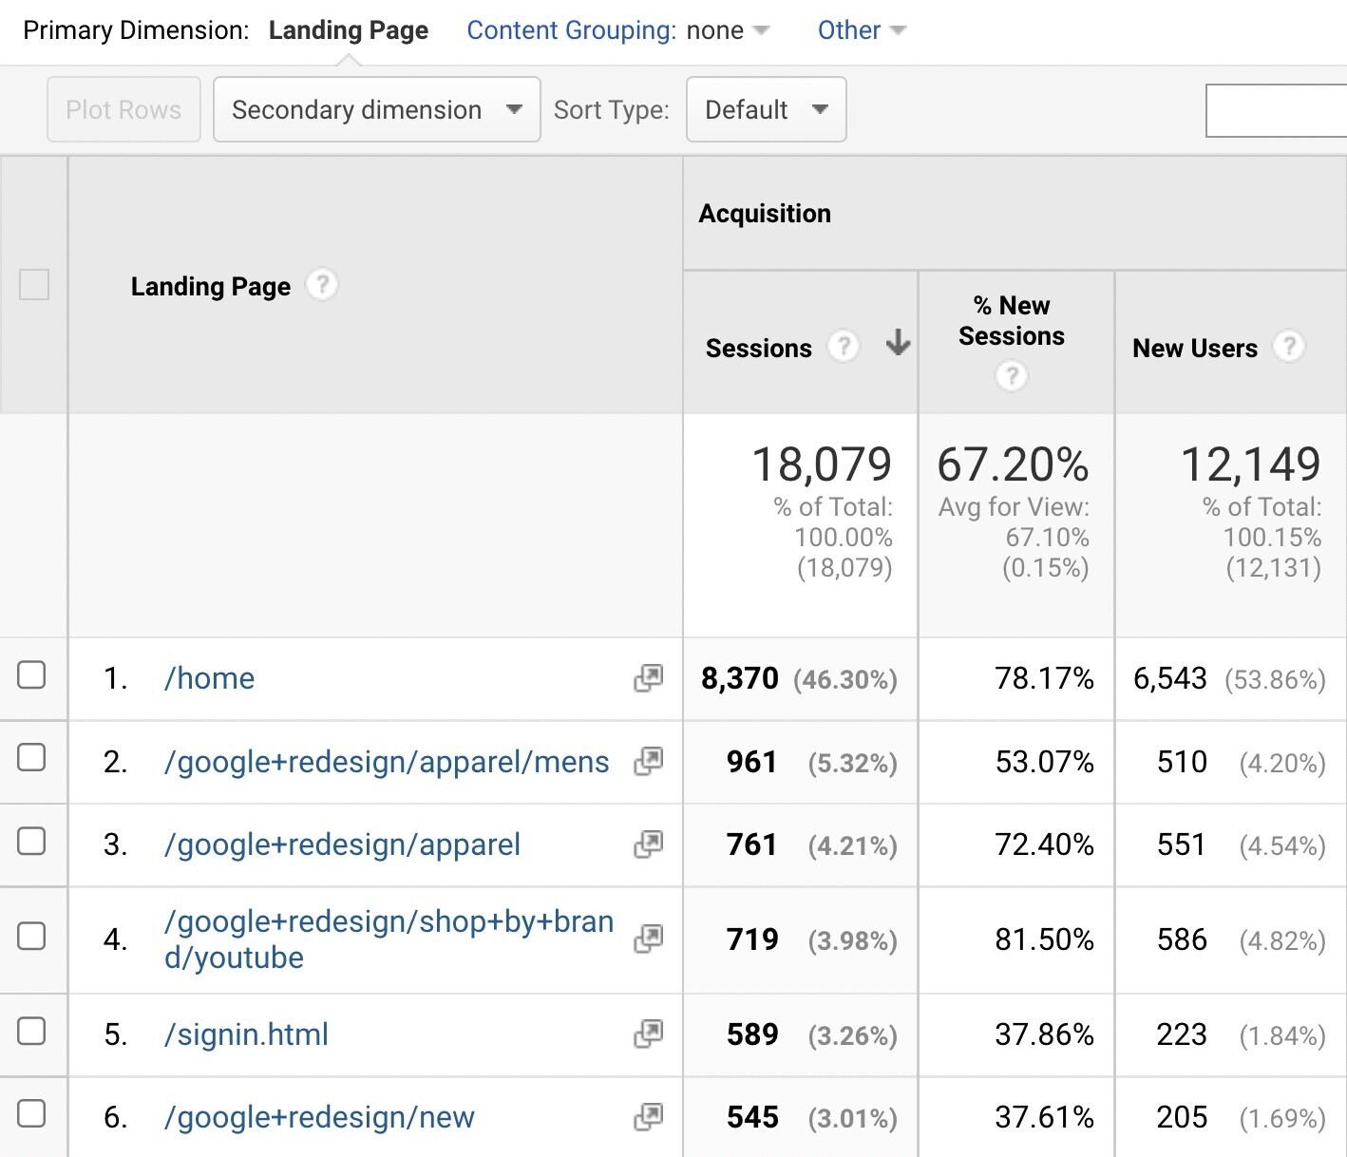This screenshot has width=1347, height=1157.
Task: Show help for Sessions metric
Action: point(843,347)
